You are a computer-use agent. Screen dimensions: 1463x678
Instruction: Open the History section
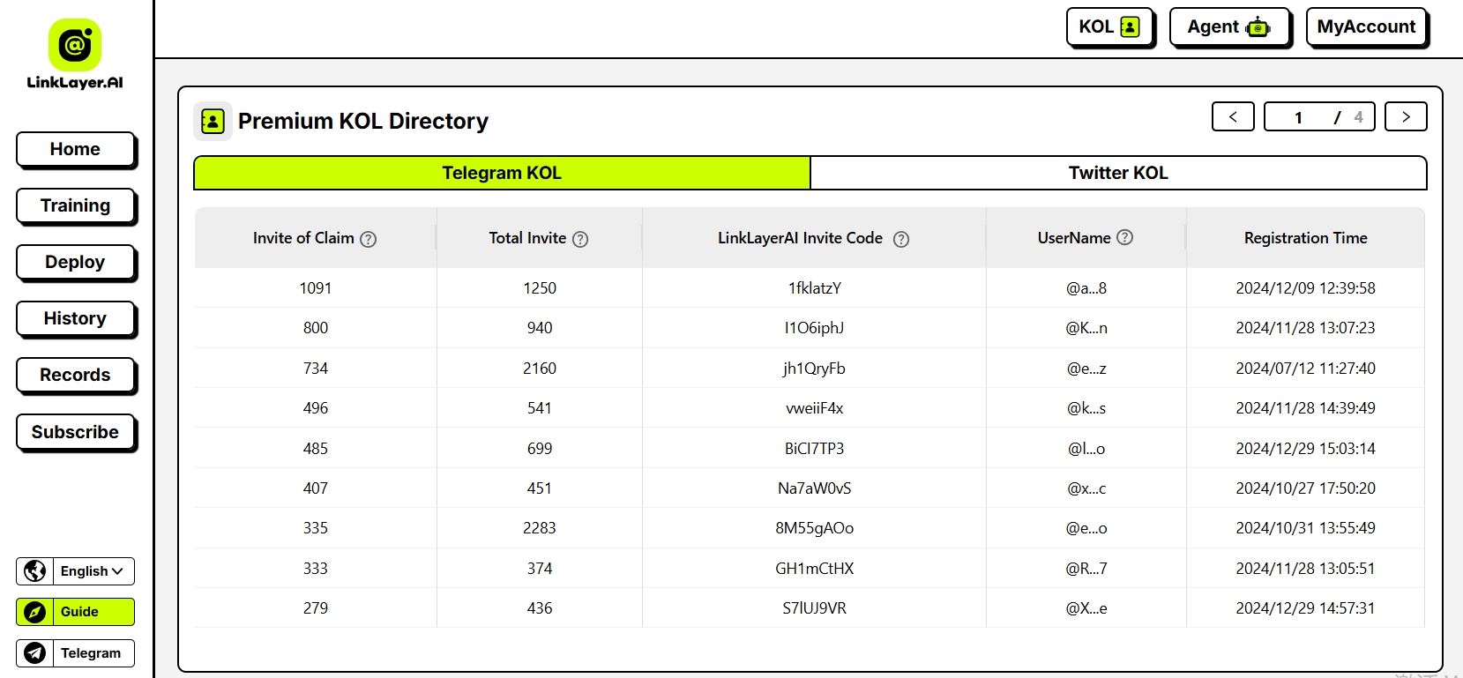(x=76, y=319)
